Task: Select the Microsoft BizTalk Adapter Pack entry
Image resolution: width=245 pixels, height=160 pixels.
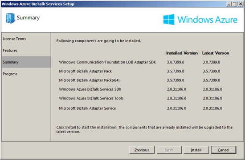Action: (x=86, y=71)
